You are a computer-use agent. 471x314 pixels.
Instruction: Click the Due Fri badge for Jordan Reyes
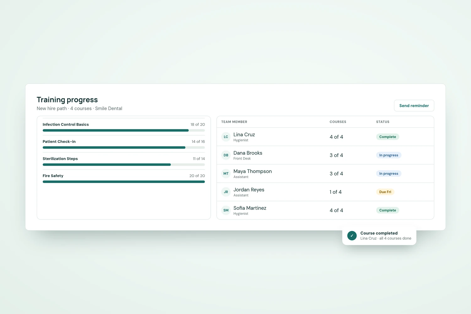pos(385,192)
